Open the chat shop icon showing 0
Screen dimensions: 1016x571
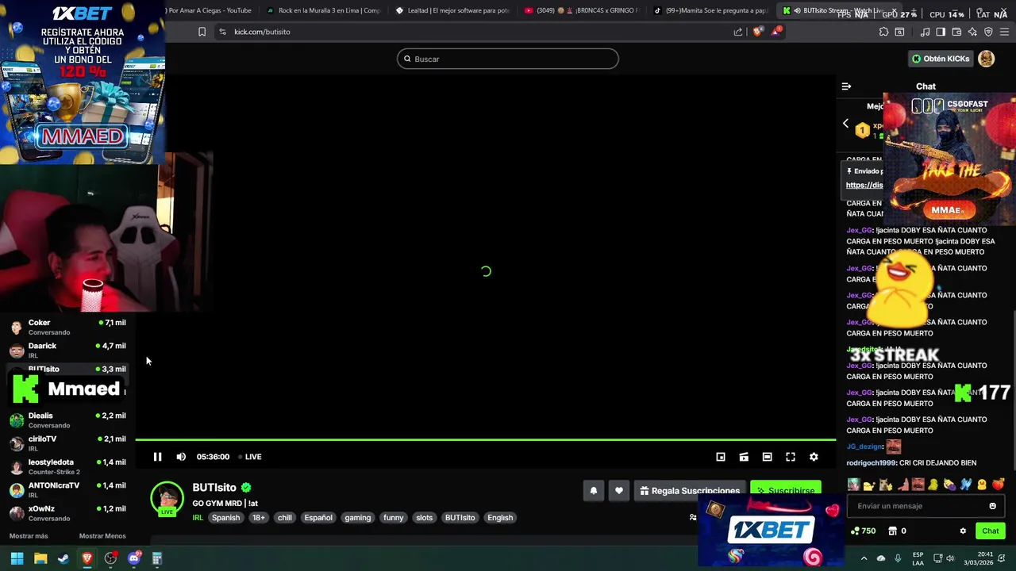point(897,531)
